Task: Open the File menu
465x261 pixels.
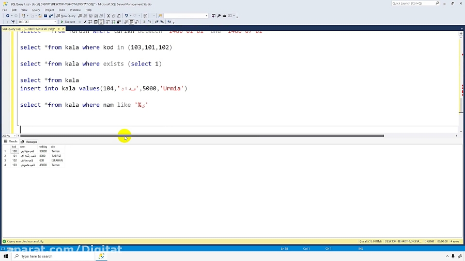Action: pos(5,10)
